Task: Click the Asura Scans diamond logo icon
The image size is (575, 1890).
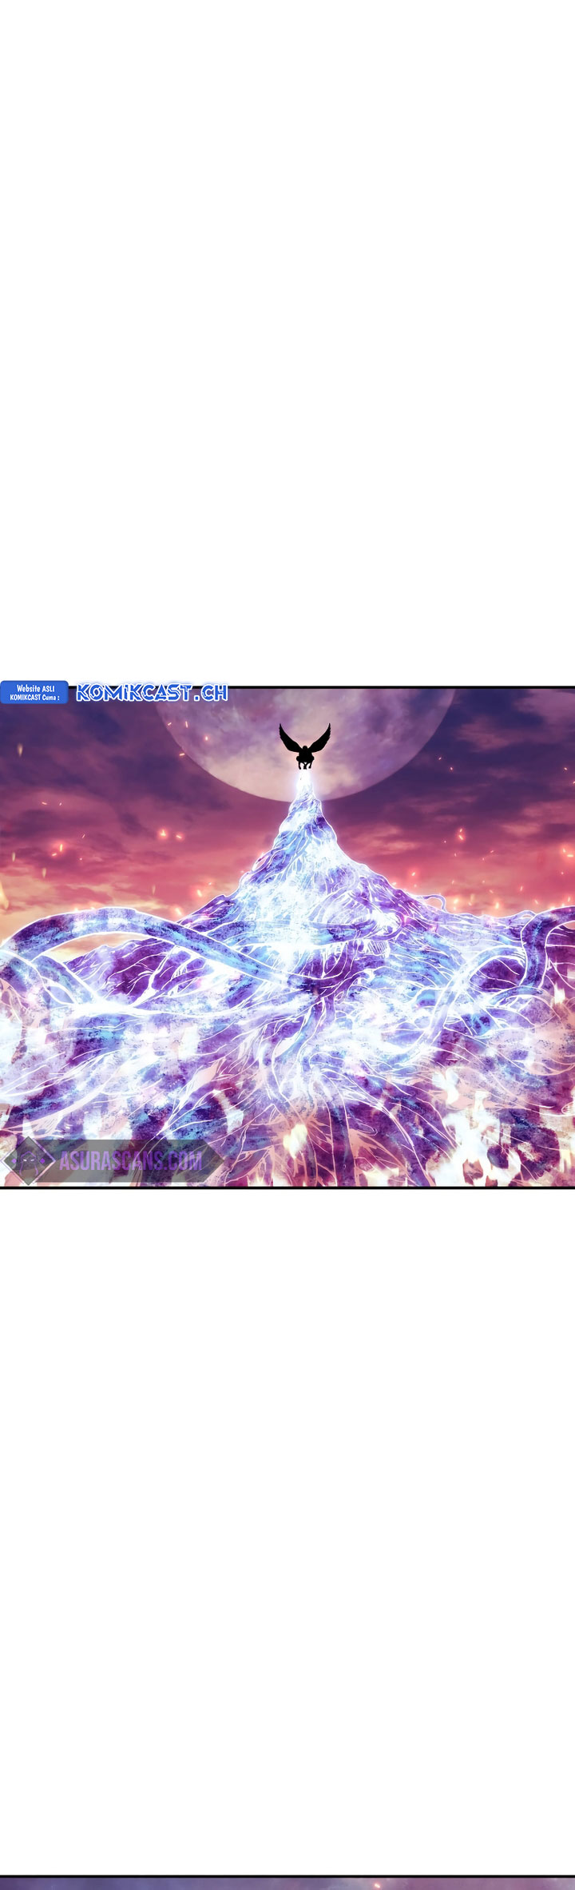Action: pyautogui.click(x=30, y=1160)
